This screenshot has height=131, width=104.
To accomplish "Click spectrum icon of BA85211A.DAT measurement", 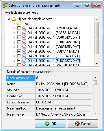I will click(x=24, y=33).
